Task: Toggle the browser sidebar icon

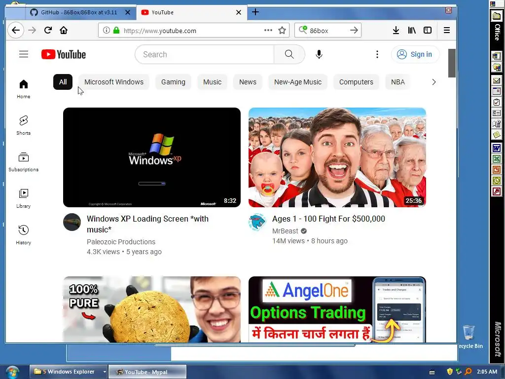Action: click(428, 30)
